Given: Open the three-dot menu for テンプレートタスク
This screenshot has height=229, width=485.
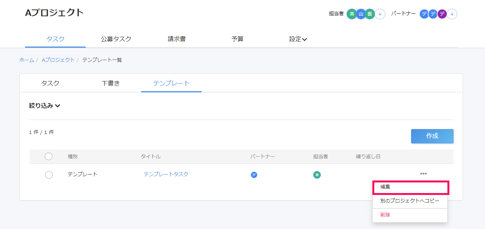Looking at the screenshot, I should [424, 174].
